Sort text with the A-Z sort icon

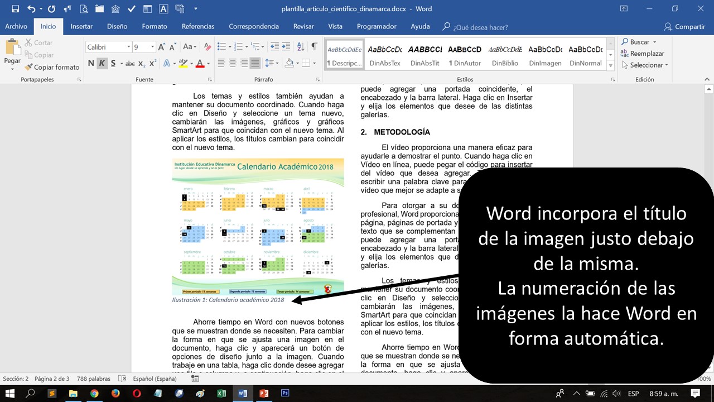[x=300, y=47]
